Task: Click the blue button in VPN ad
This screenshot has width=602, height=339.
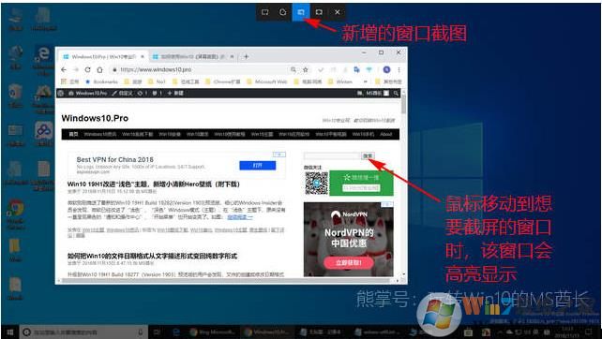Action: [x=258, y=165]
